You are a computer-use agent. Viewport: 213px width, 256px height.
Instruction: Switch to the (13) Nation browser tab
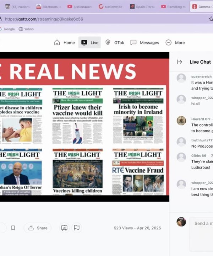[17, 7]
